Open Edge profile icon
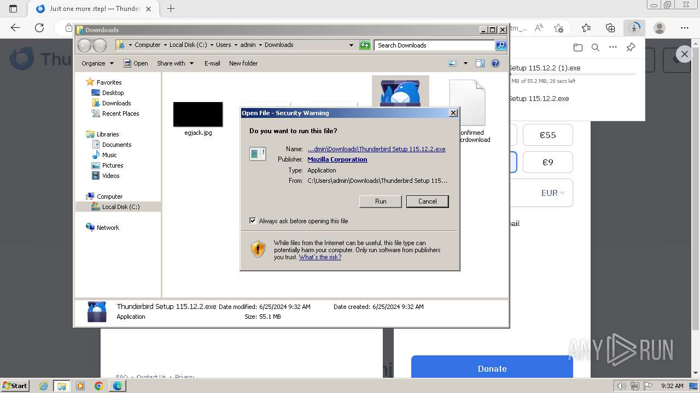This screenshot has width=700, height=393. pos(660,28)
